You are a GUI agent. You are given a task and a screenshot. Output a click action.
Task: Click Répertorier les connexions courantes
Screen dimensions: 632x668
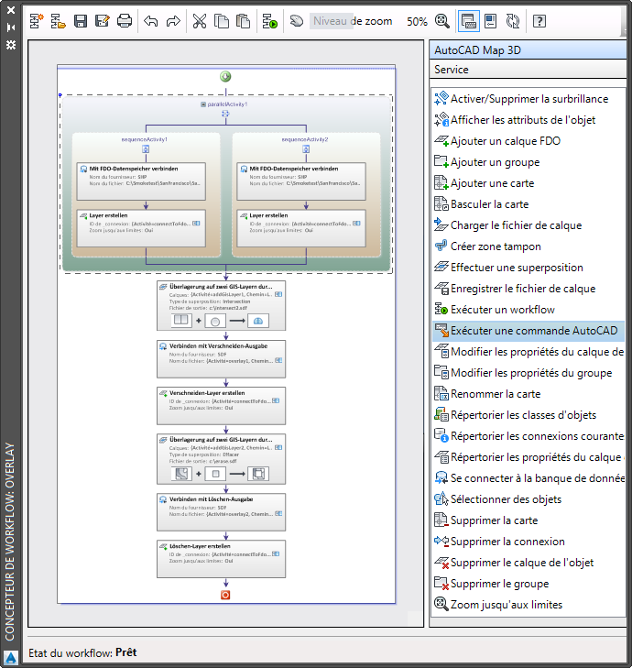528,436
